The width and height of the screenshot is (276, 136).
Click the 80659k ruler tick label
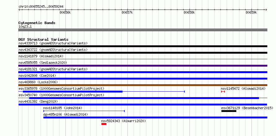tap(252, 12)
